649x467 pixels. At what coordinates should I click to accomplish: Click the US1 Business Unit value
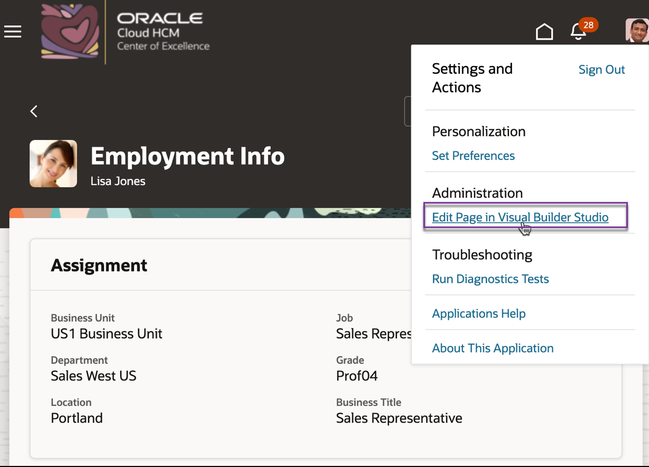106,334
